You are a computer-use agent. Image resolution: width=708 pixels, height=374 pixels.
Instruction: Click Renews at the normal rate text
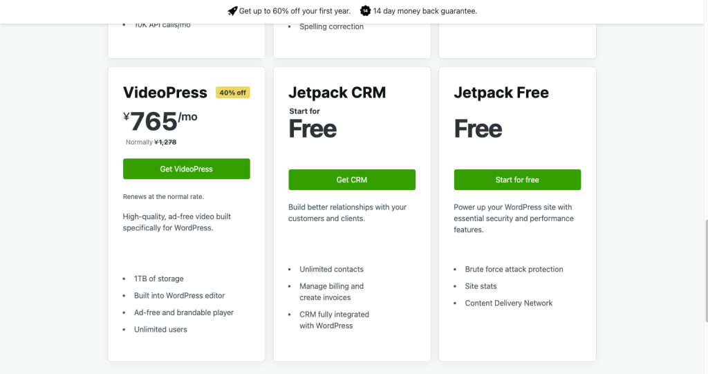(x=163, y=197)
